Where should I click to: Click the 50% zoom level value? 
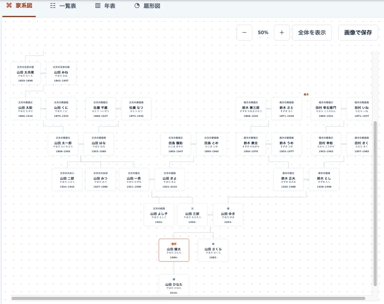263,33
